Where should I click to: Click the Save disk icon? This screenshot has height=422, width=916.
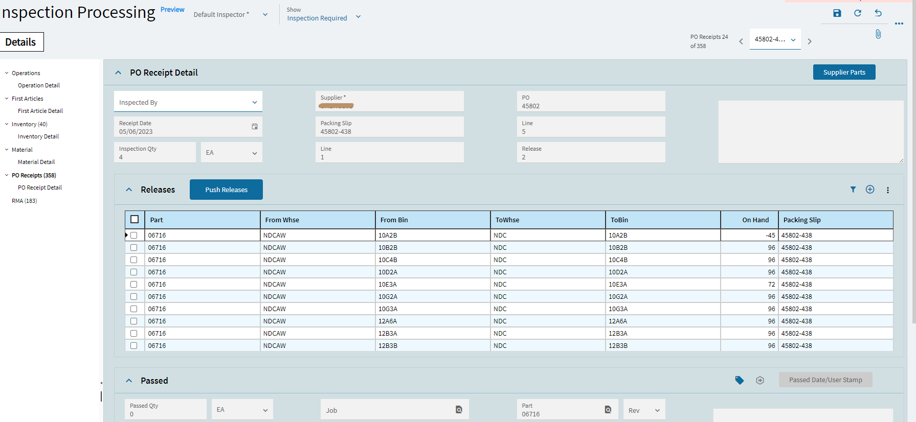(x=837, y=13)
